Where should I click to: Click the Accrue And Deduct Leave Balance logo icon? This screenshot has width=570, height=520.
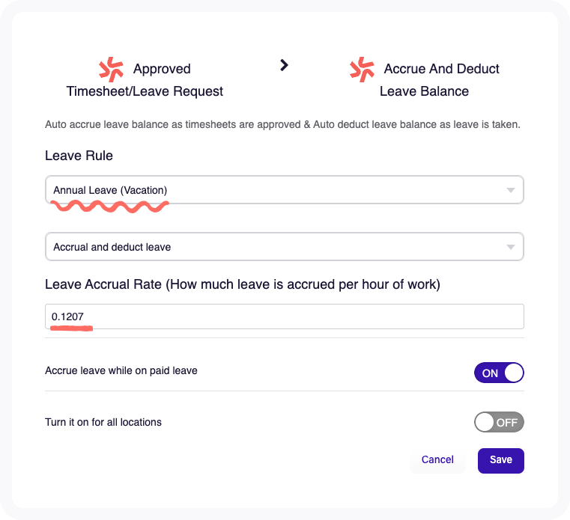[362, 69]
